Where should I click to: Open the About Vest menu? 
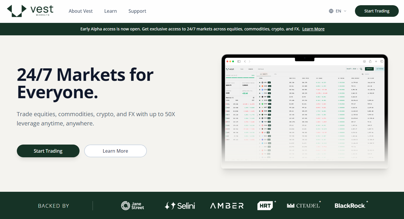(81, 11)
